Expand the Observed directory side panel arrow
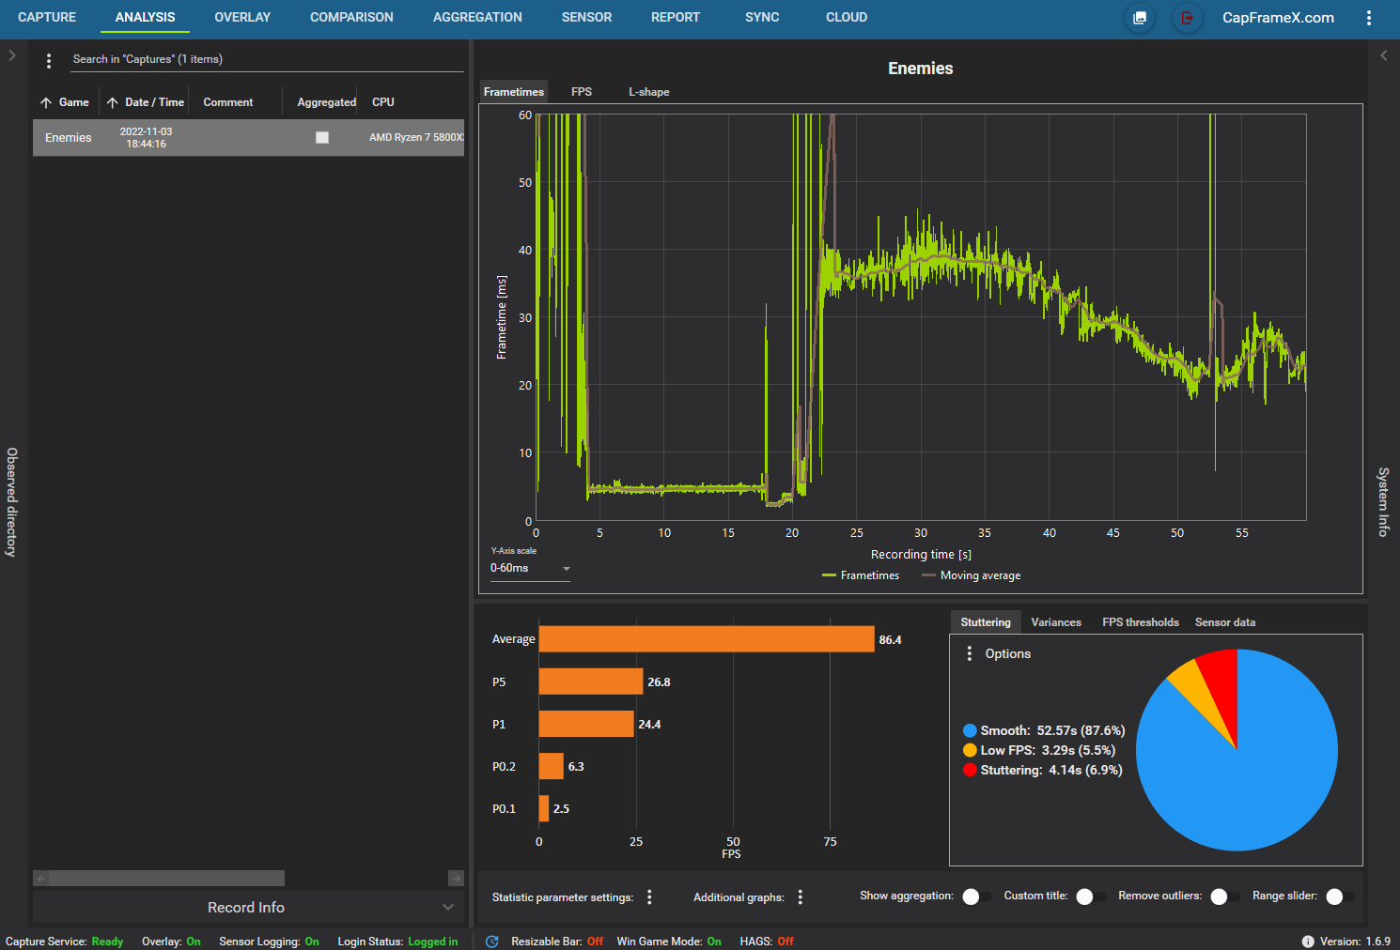 coord(12,55)
